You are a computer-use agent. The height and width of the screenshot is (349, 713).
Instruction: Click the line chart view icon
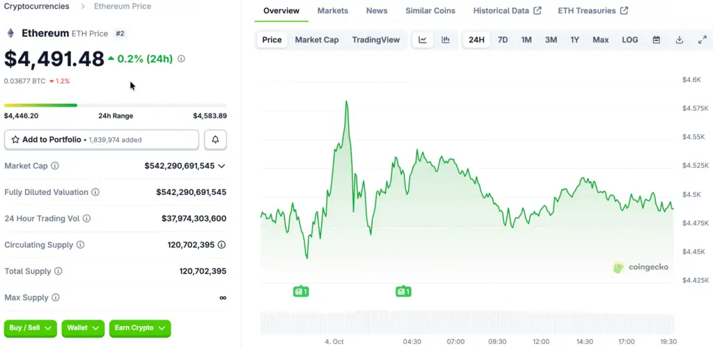423,40
